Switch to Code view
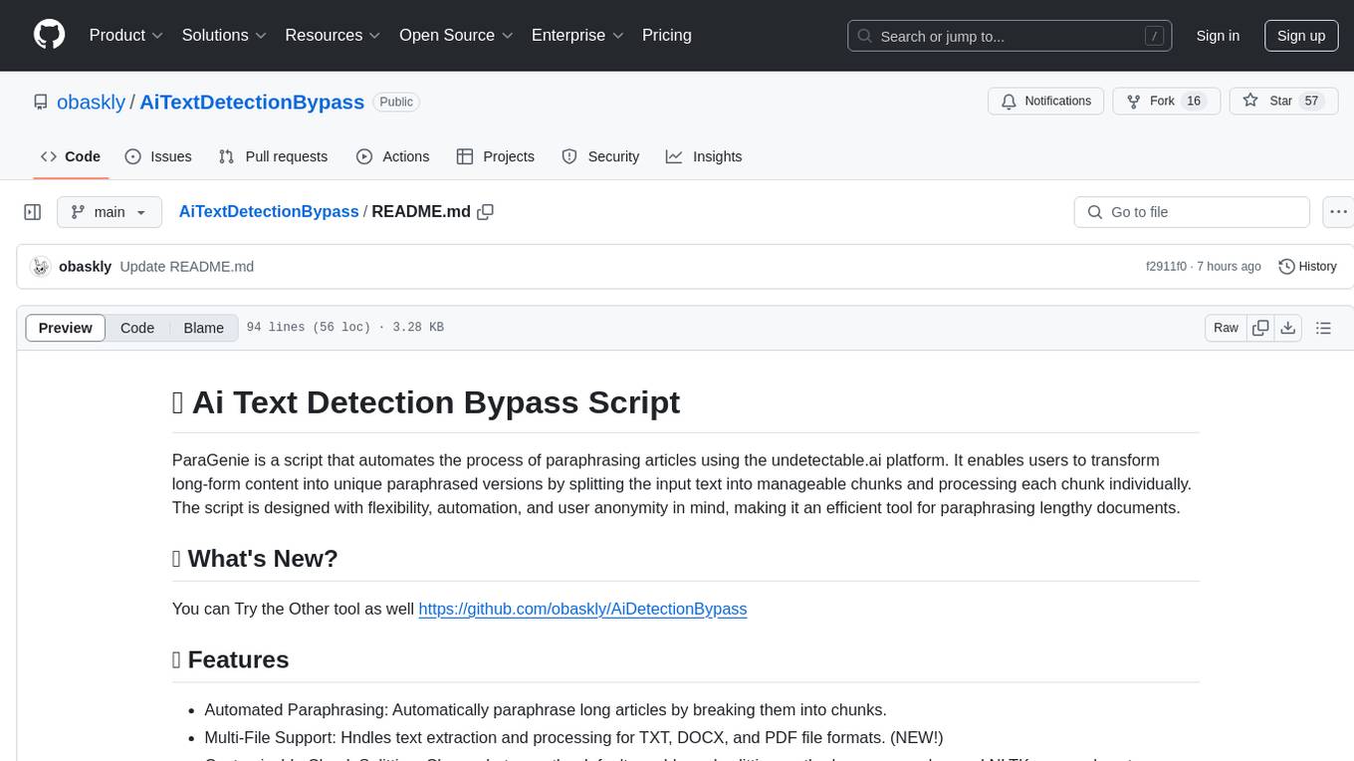 click(x=137, y=328)
